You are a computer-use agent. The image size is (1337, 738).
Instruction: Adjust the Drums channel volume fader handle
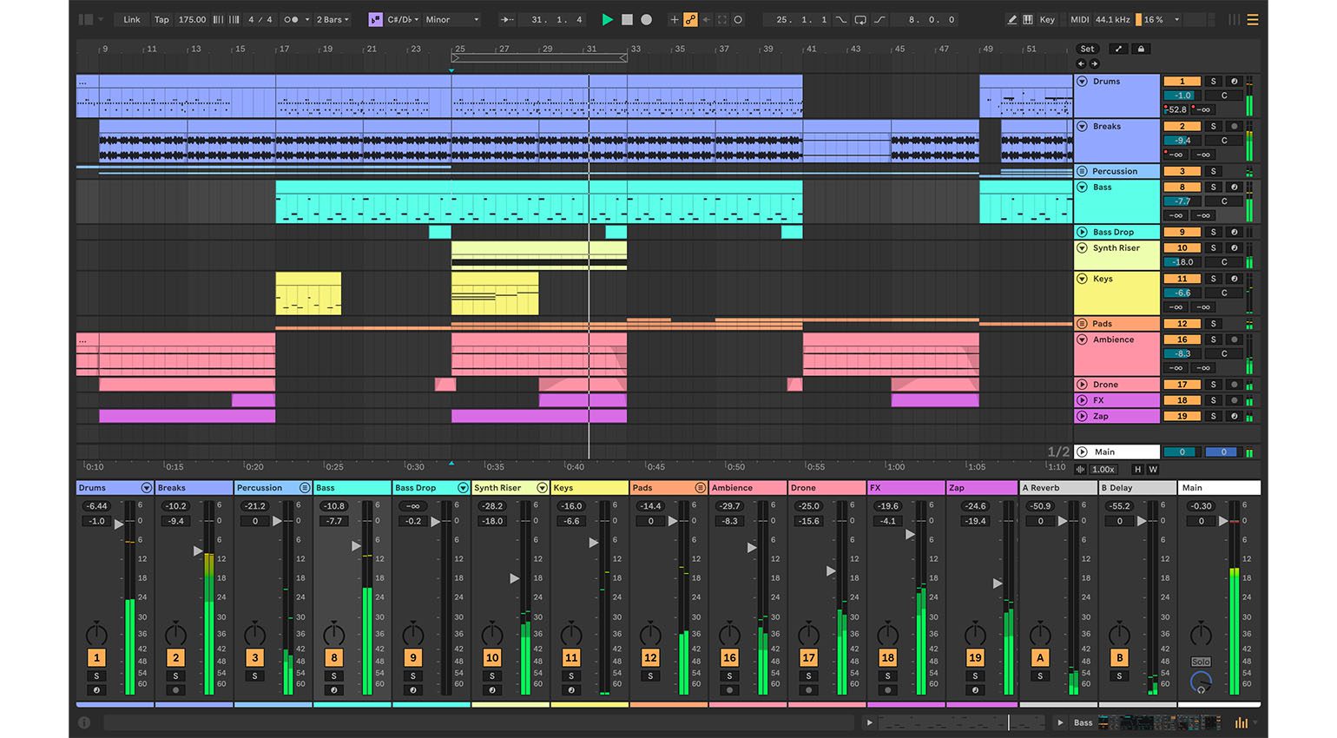click(119, 524)
